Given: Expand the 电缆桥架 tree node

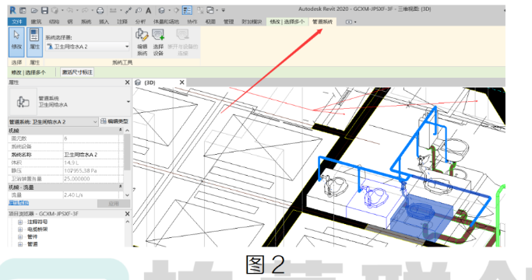Looking at the screenshot, I should pyautogui.click(x=20, y=229).
